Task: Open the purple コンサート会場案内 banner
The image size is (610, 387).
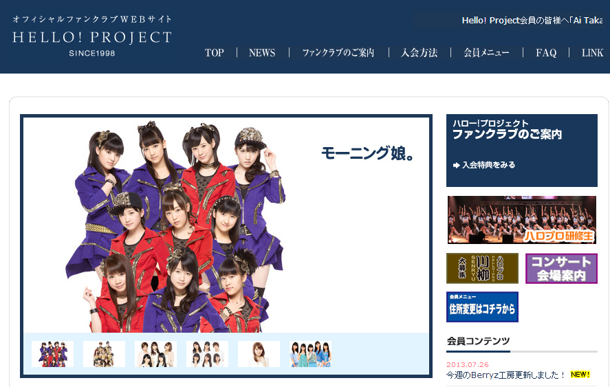Action: (561, 268)
